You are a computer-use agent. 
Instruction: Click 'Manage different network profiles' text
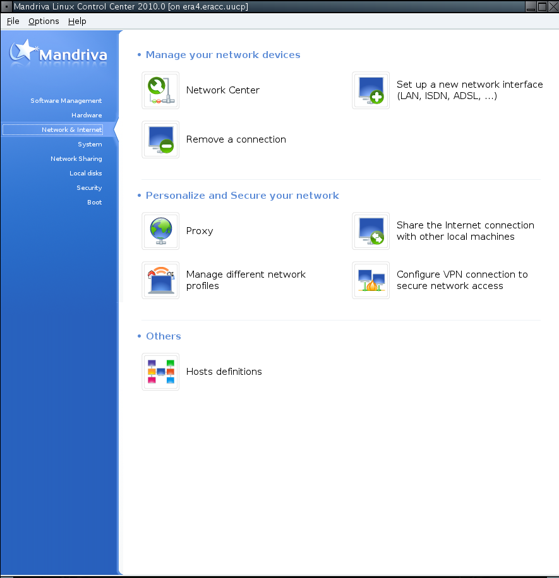[x=246, y=280]
